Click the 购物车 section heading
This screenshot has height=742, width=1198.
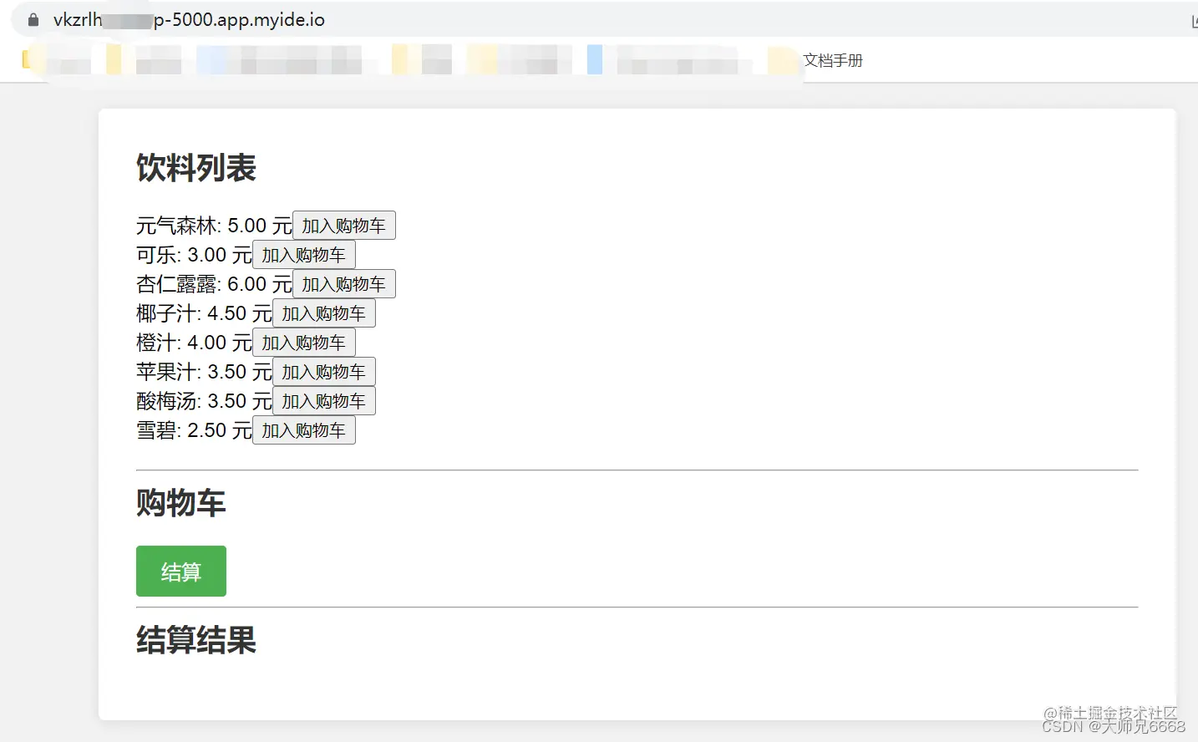point(180,502)
